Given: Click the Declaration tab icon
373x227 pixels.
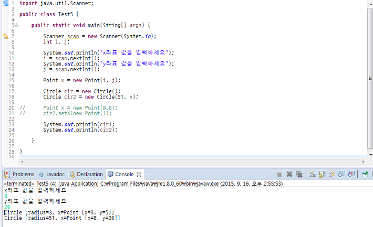Looking at the screenshot, I should 71,174.
